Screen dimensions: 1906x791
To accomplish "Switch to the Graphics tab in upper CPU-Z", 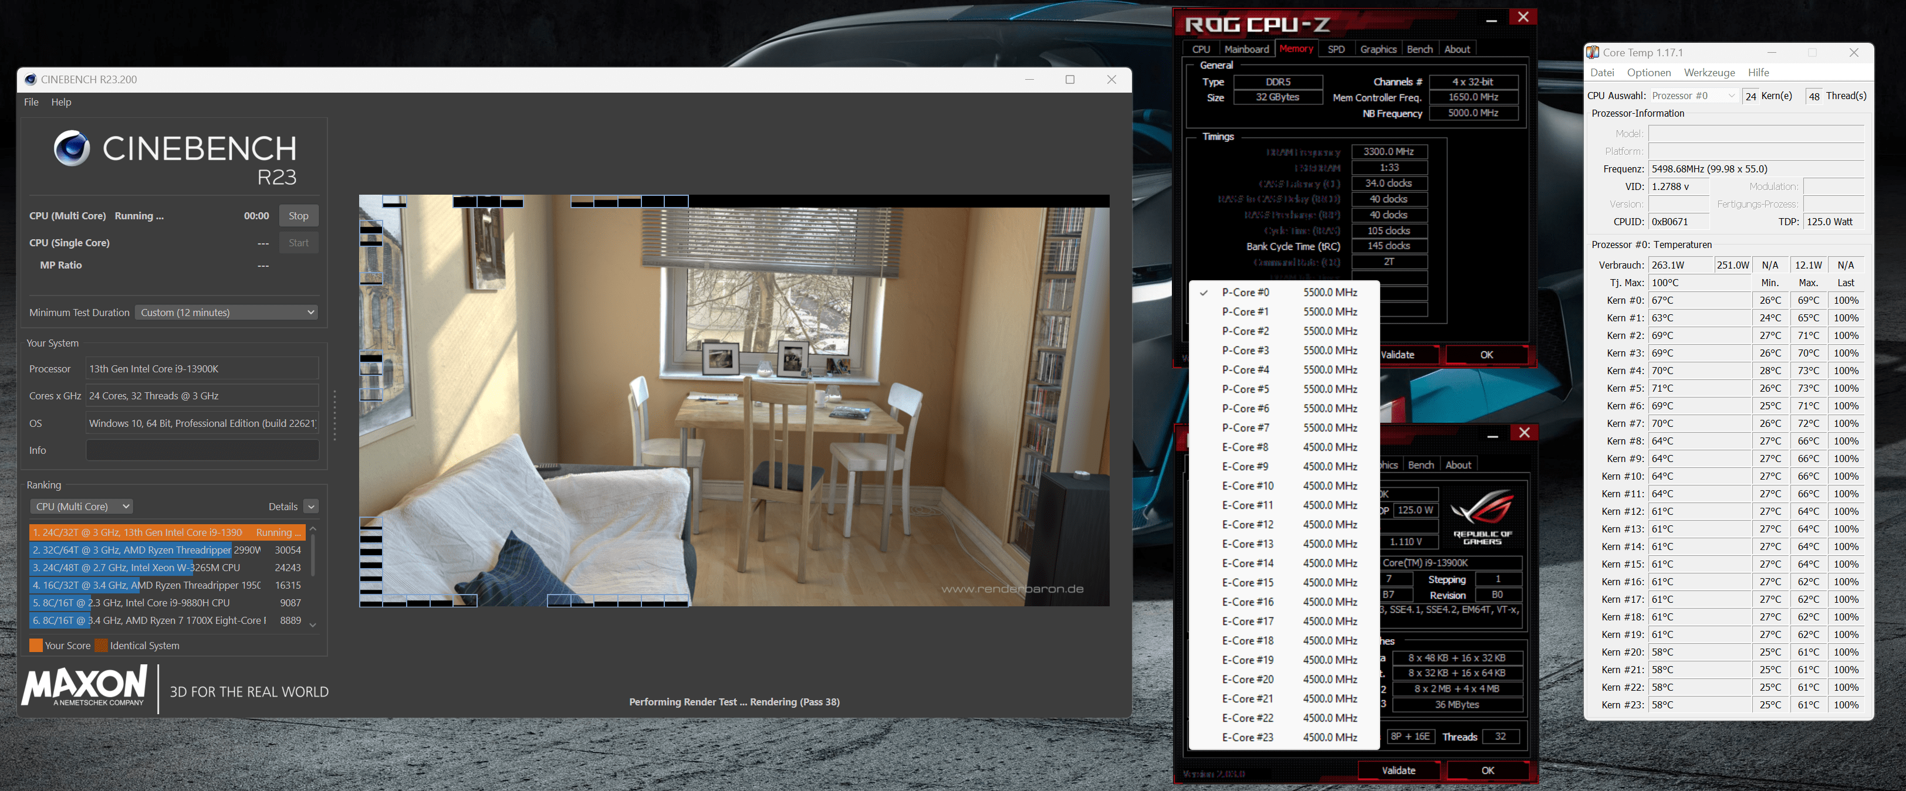I will click(x=1378, y=49).
